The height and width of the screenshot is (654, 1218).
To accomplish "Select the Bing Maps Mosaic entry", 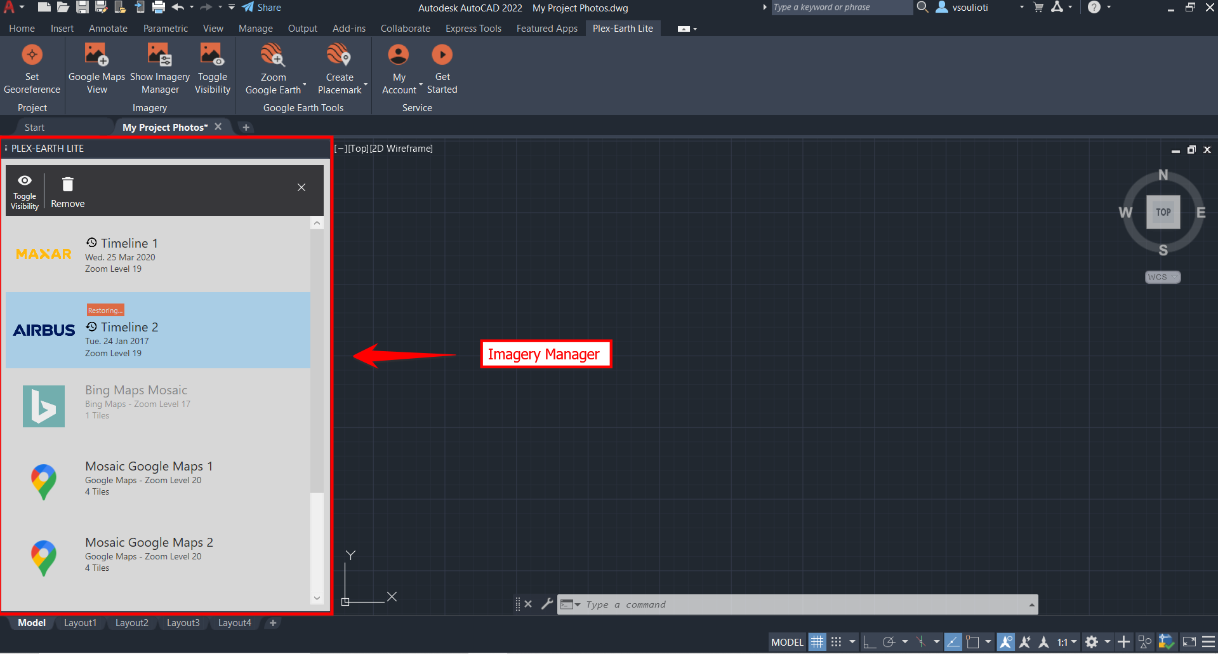I will (x=158, y=406).
